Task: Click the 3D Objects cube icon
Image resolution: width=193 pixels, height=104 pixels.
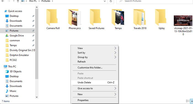Action: pyautogui.click(x=7, y=72)
